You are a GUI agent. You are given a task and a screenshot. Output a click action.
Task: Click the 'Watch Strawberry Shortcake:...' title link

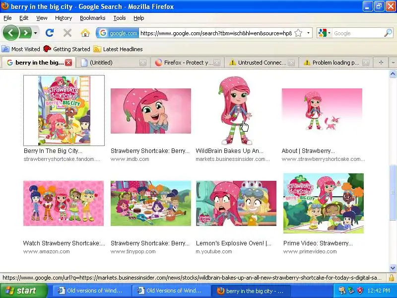64,243
